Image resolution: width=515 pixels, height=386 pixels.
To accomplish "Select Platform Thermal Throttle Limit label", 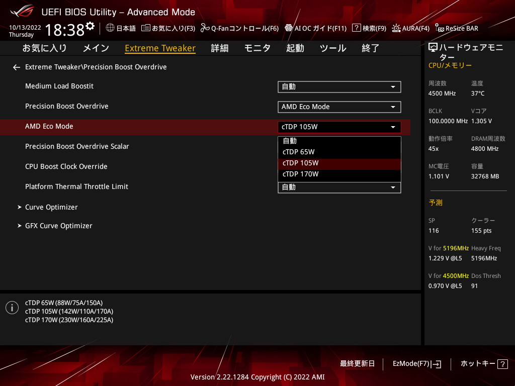I will click(77, 187).
